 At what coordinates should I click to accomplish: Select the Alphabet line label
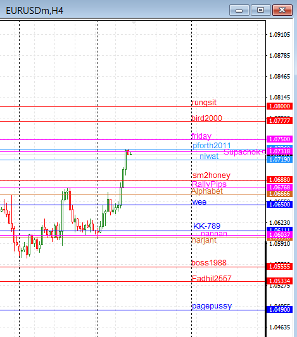[x=207, y=191]
